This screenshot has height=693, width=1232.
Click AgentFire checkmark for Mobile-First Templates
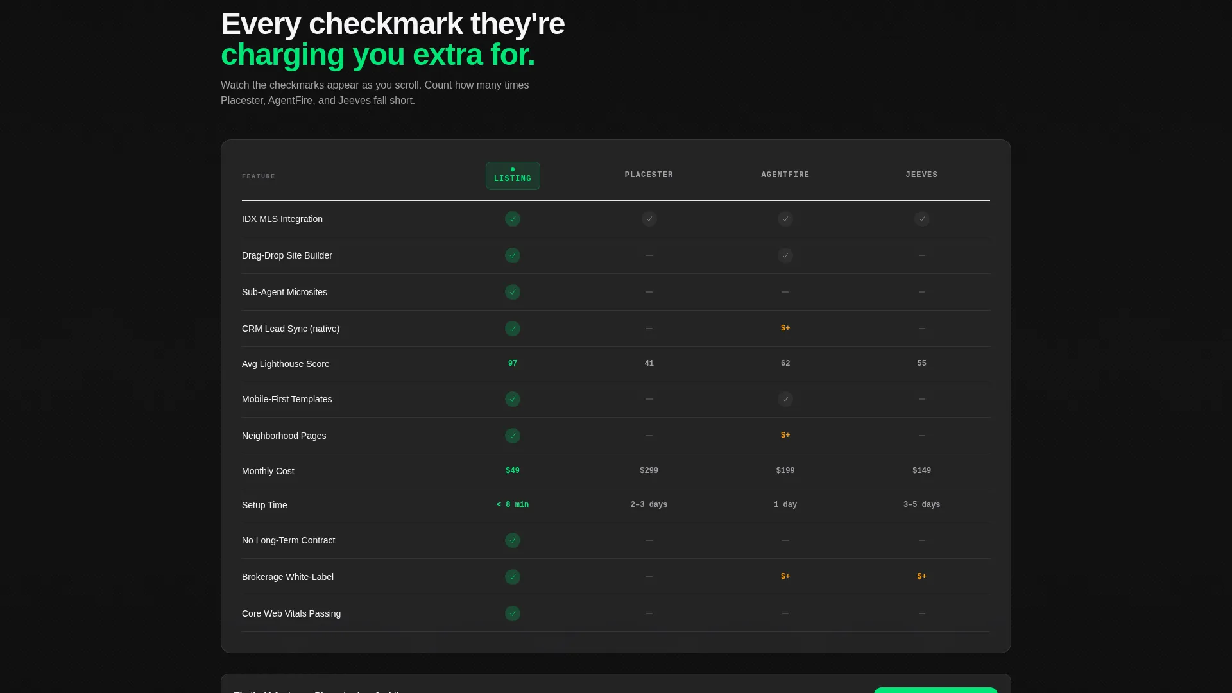click(x=785, y=399)
